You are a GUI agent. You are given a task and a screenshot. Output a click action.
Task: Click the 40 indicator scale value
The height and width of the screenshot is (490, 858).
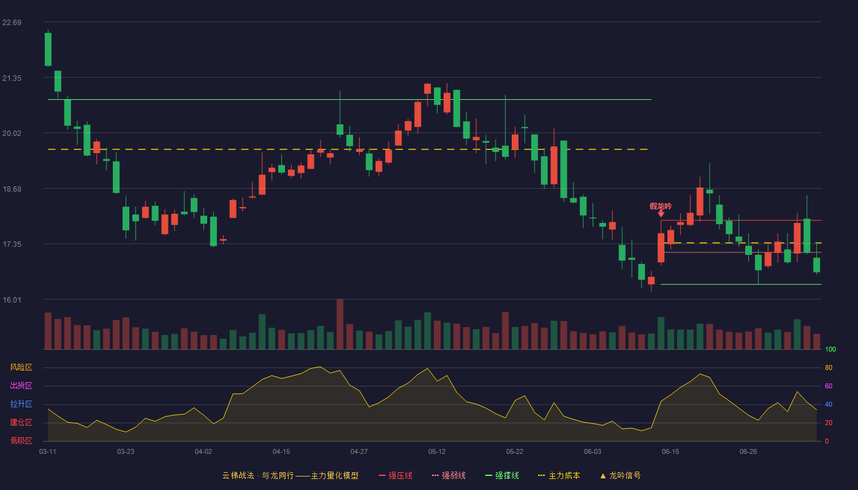coord(829,405)
